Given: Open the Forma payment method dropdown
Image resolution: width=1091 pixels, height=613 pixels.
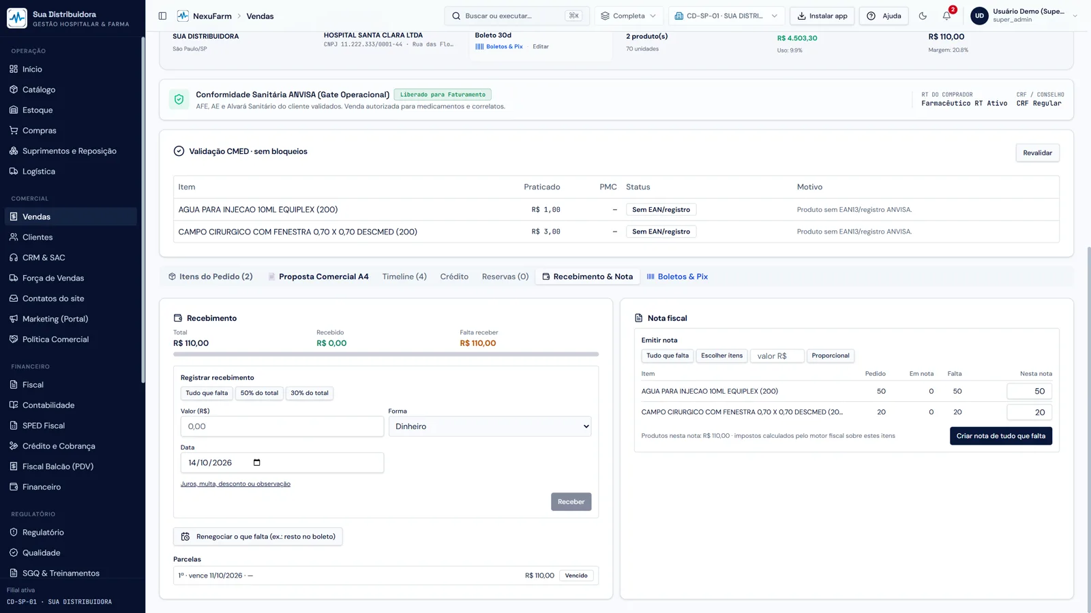Looking at the screenshot, I should pos(490,426).
